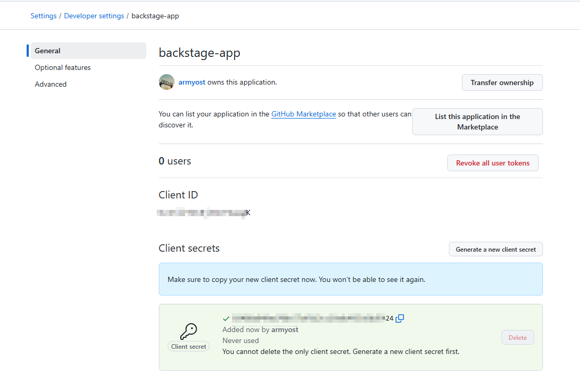Click the backstage-app page title

pyautogui.click(x=200, y=53)
